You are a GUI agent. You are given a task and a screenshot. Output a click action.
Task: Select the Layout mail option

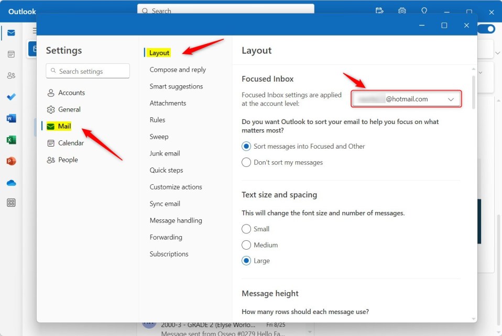[159, 53]
